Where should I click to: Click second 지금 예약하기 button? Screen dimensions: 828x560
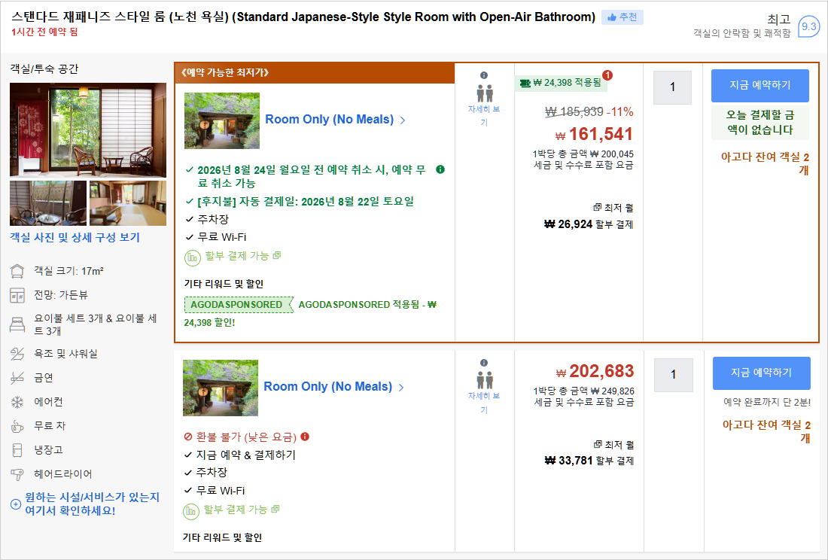762,373
